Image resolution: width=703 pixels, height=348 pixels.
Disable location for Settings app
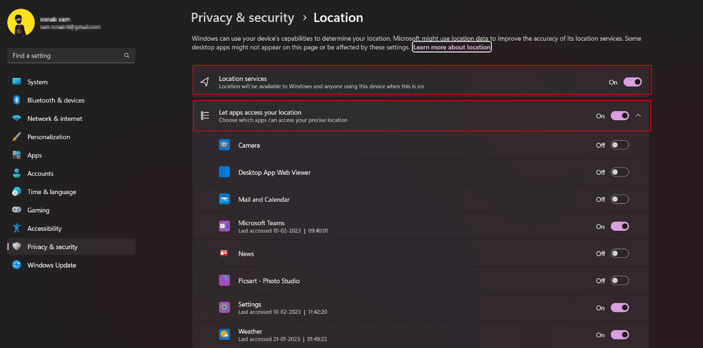(x=619, y=308)
